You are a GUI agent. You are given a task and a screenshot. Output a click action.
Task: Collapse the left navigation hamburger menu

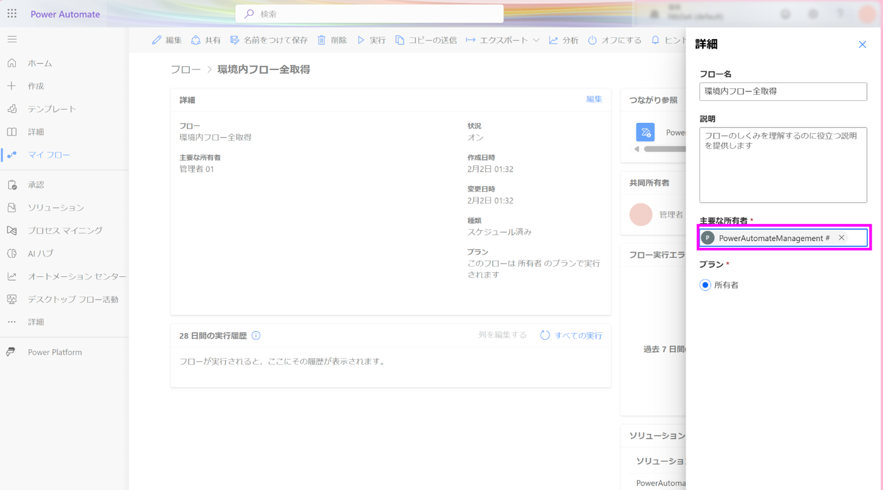point(12,39)
